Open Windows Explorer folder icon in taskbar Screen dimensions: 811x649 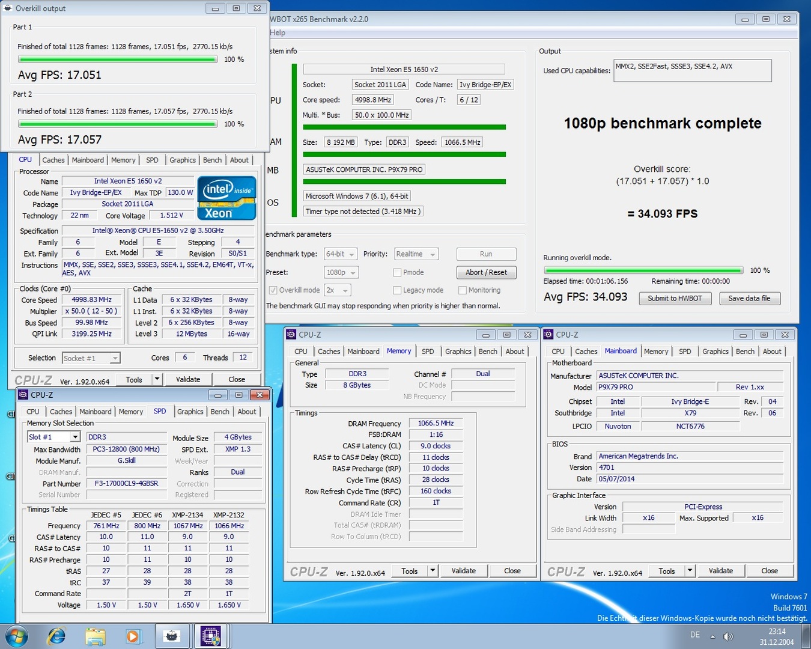pos(95,636)
